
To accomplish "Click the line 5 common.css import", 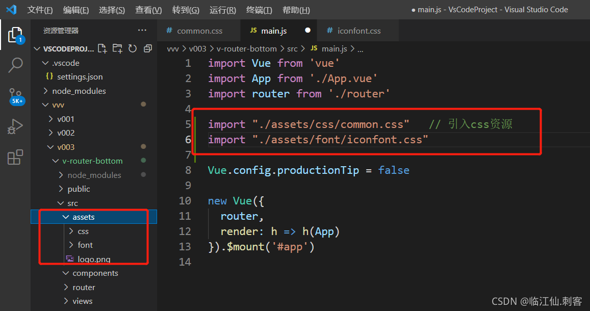I will click(x=309, y=124).
